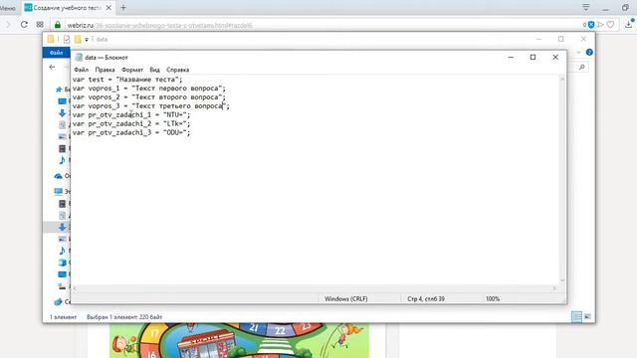637x358 pixels.
Task: Click Notepad vertical scrollbar
Action: click(562, 180)
